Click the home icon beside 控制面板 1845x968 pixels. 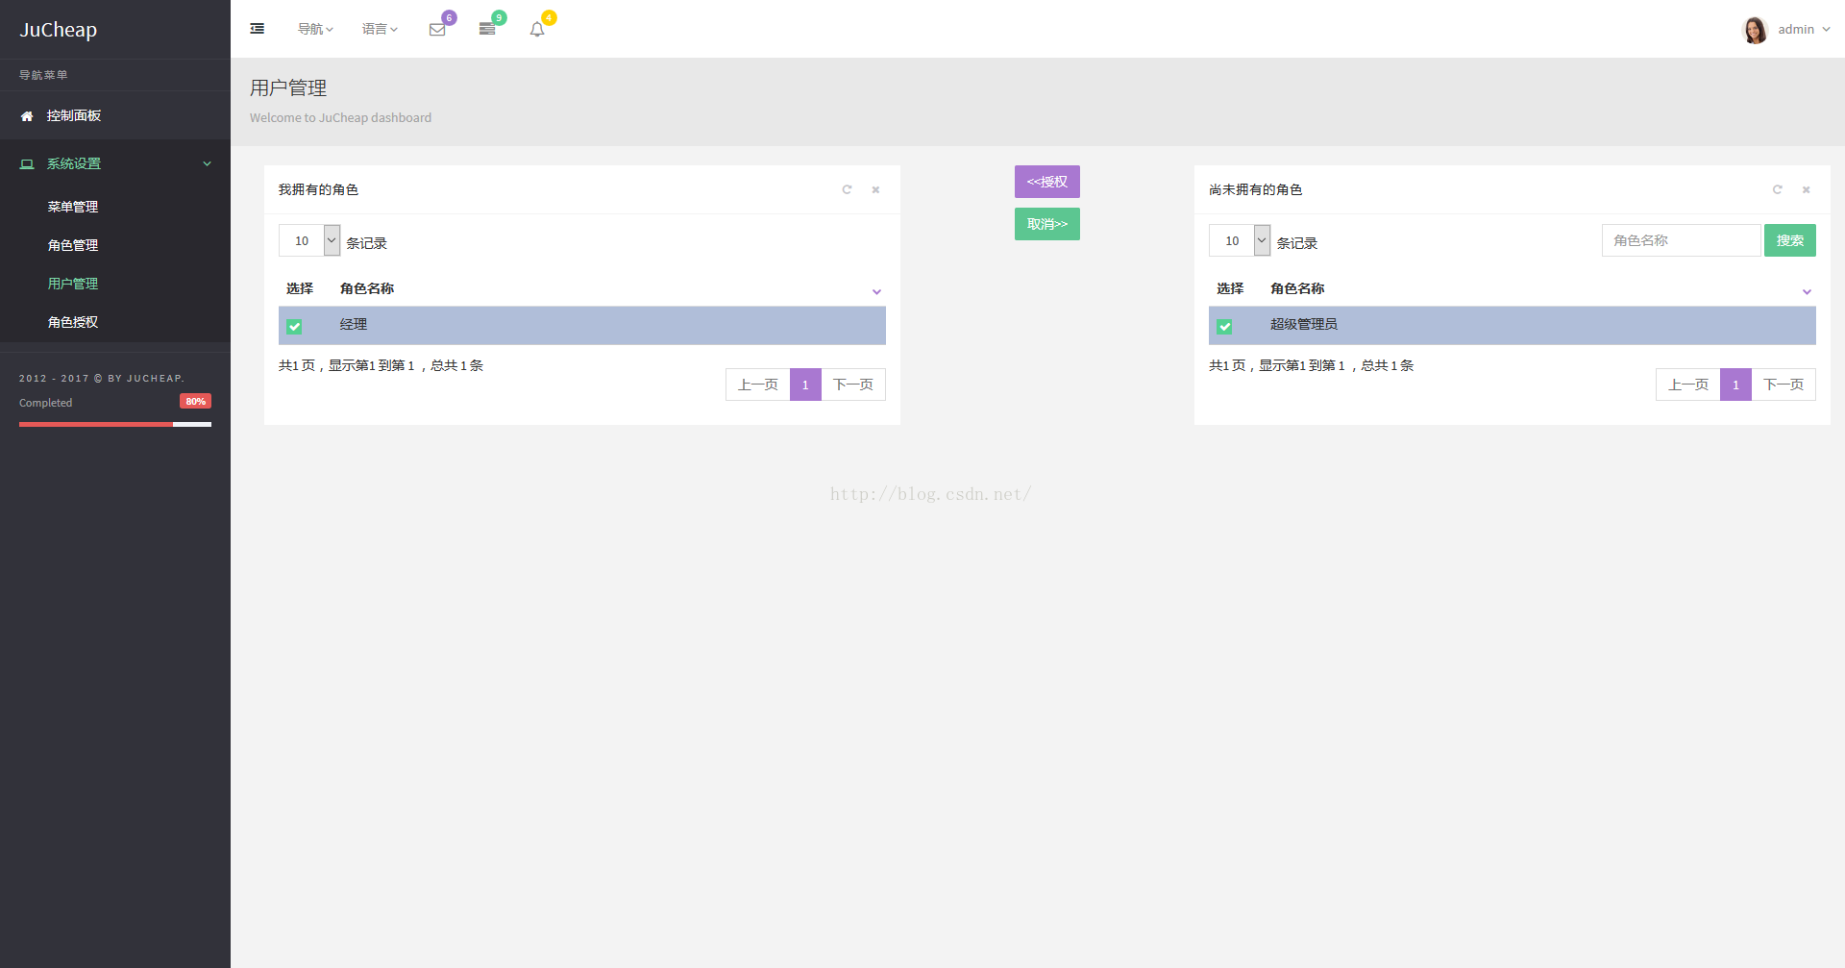point(27,116)
